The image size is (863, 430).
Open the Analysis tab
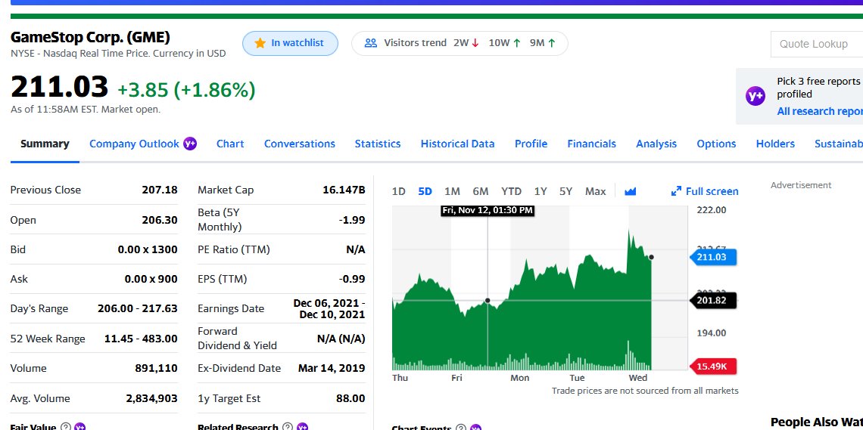[x=656, y=144]
